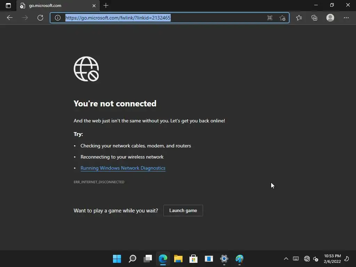Open File Explorer from taskbar

[x=178, y=259]
